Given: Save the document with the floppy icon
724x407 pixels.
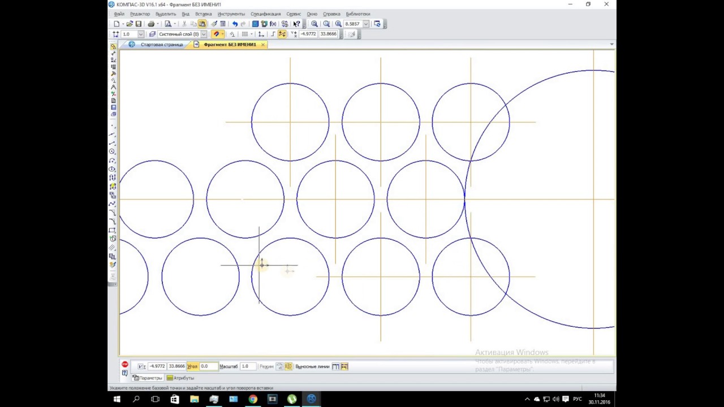Looking at the screenshot, I should (139, 24).
